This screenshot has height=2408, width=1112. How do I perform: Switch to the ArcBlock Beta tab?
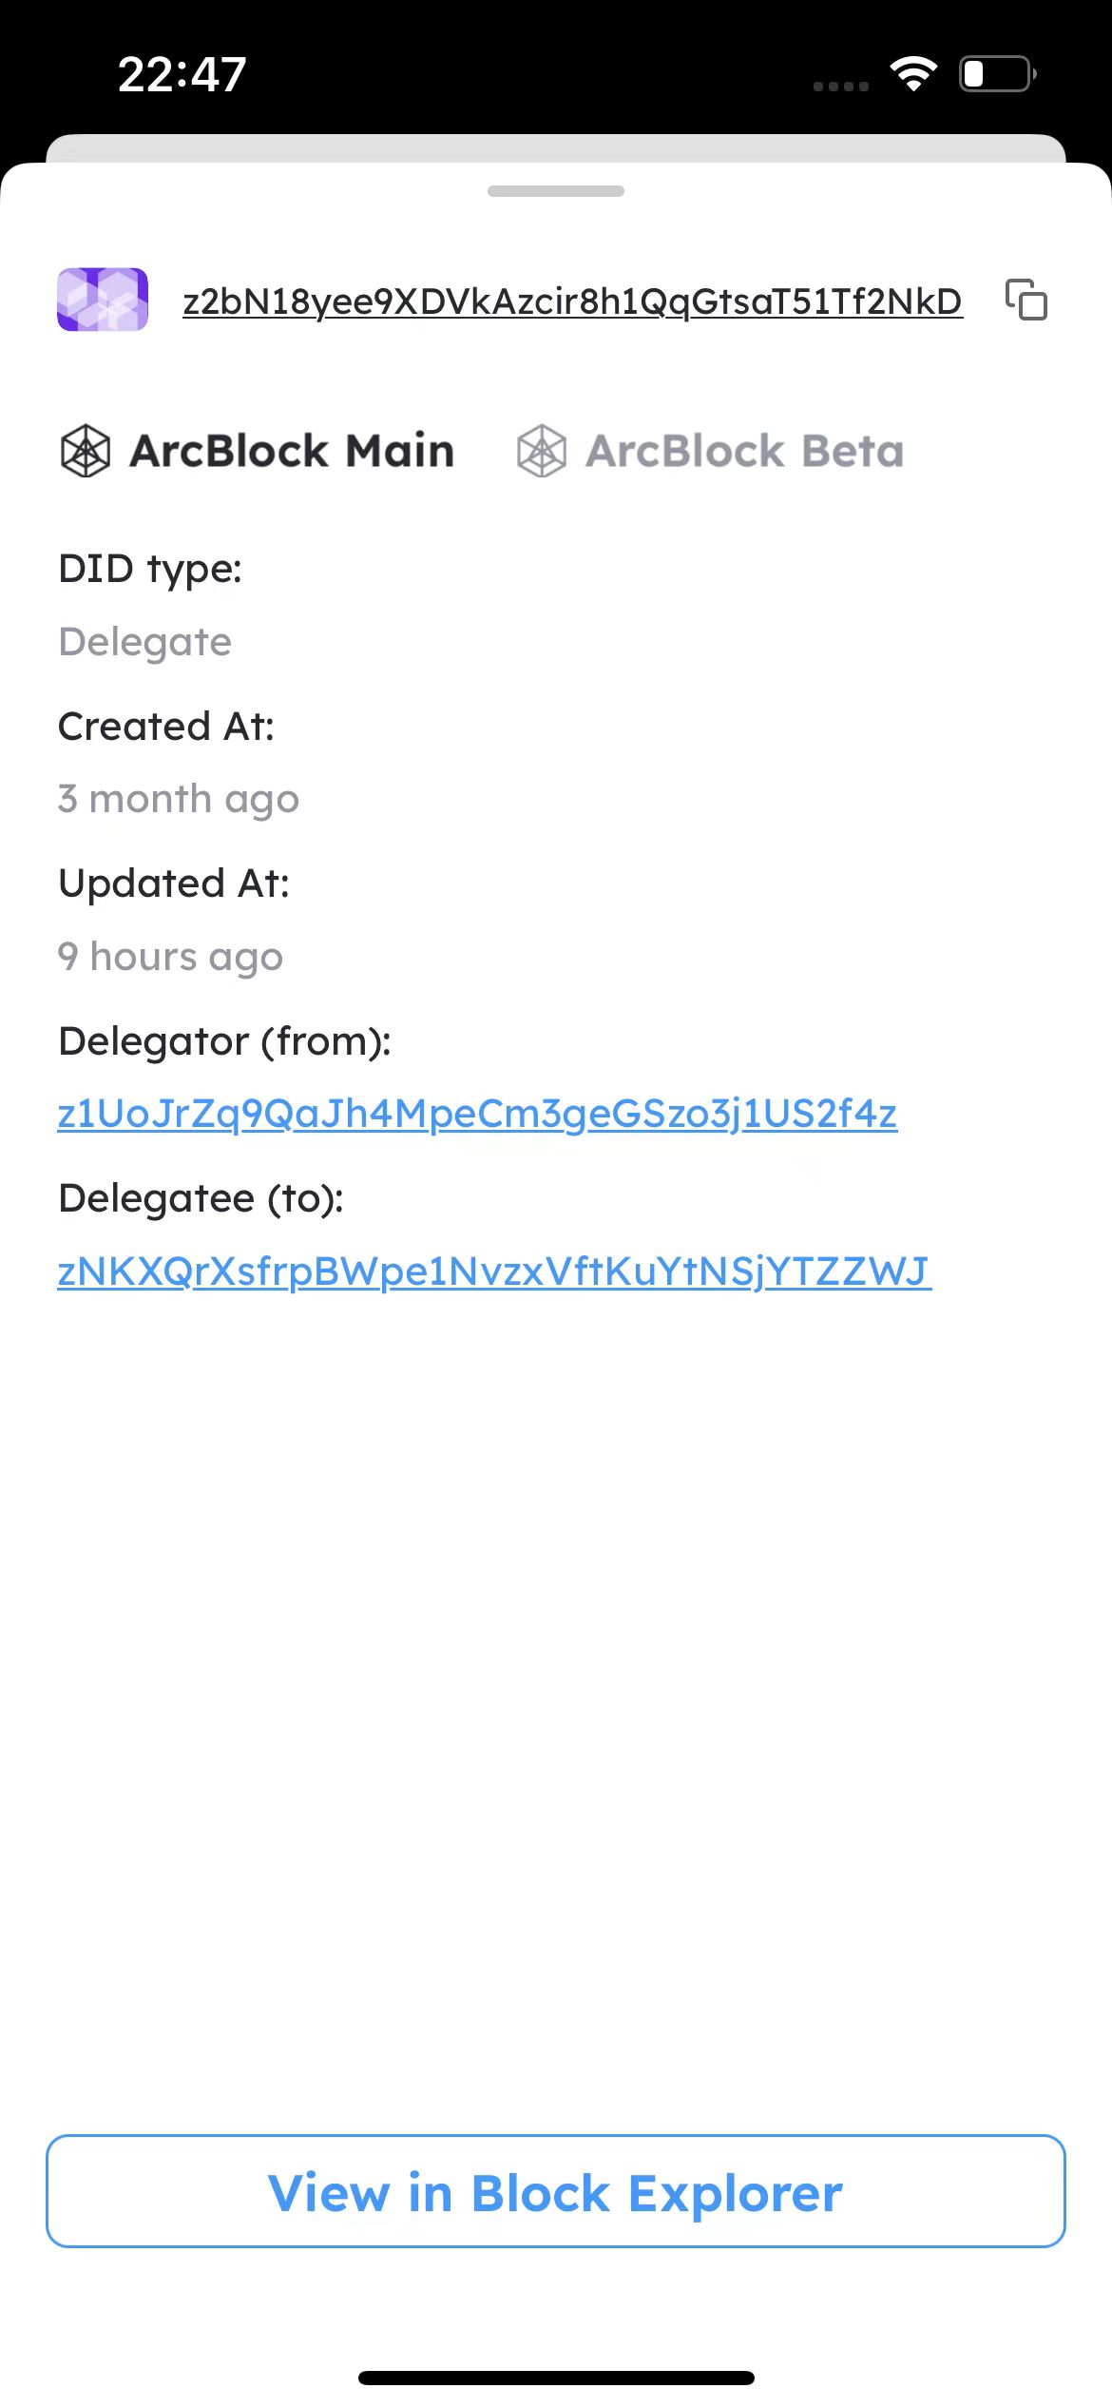point(710,451)
